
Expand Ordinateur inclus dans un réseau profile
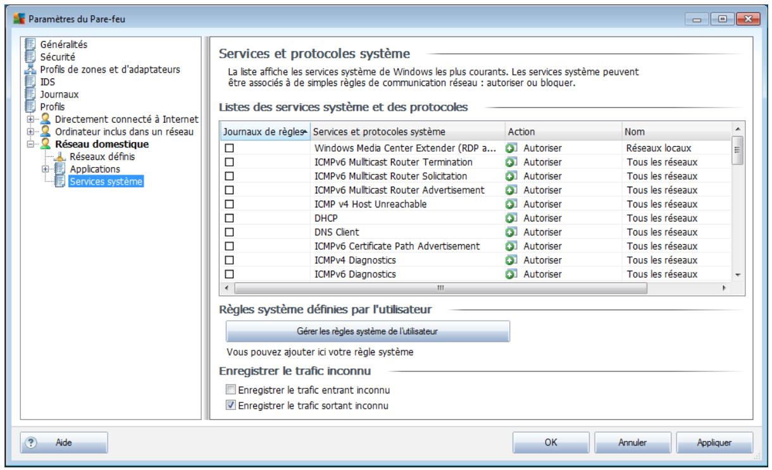(29, 131)
